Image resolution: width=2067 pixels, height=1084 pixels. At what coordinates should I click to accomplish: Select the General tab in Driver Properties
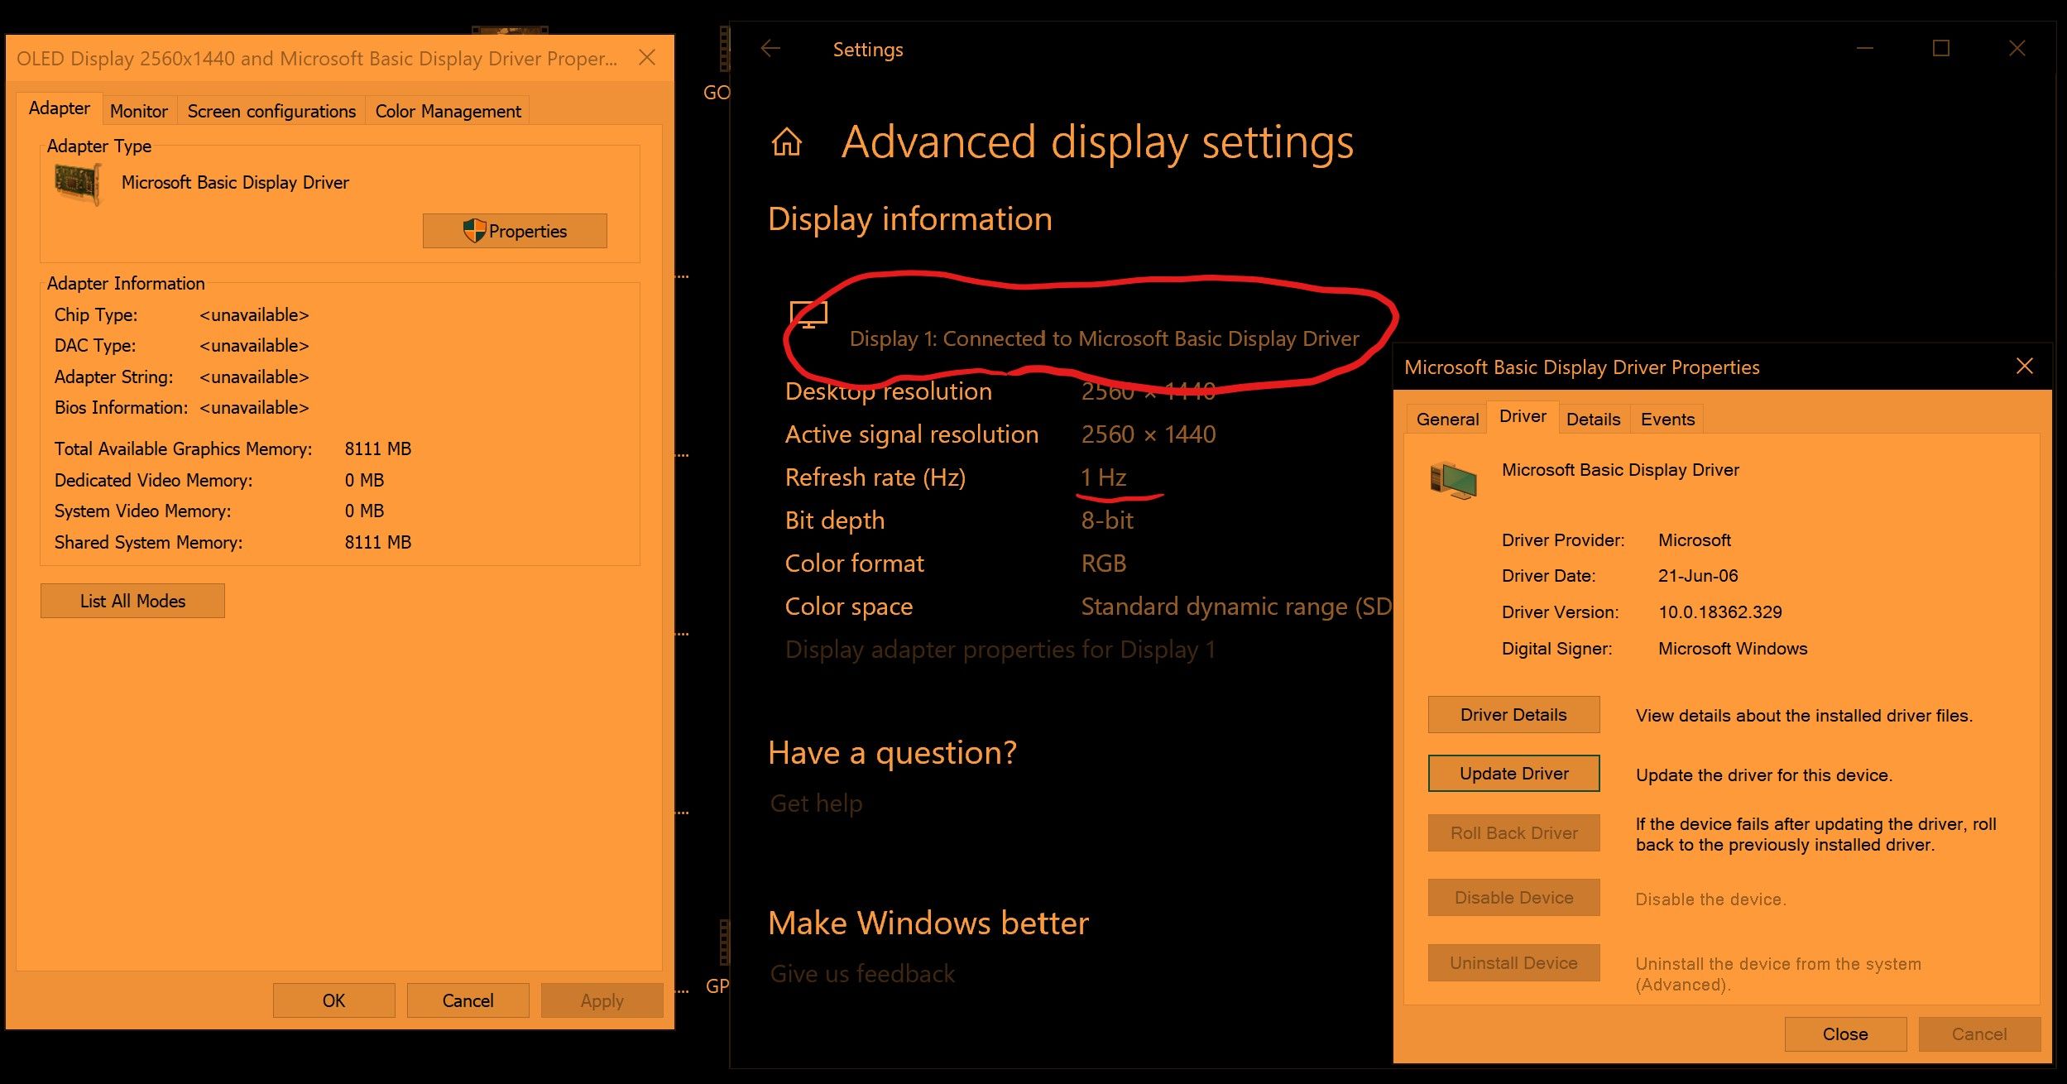pos(1447,419)
